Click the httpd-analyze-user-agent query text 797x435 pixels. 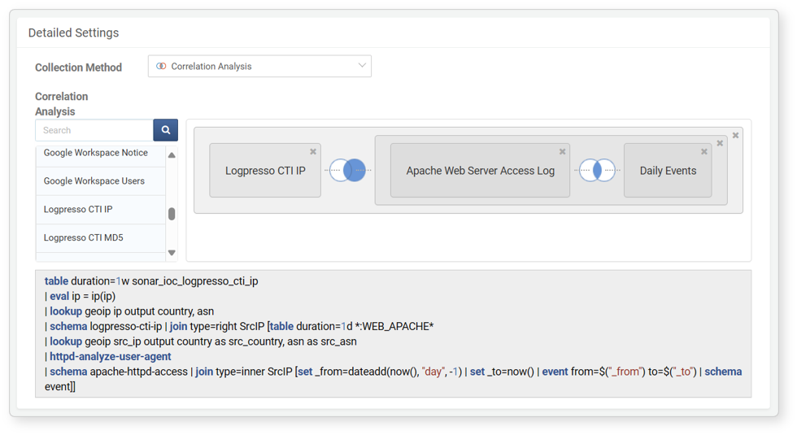(111, 357)
